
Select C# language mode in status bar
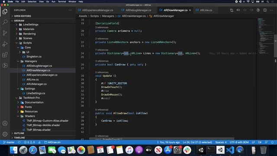point(260,142)
